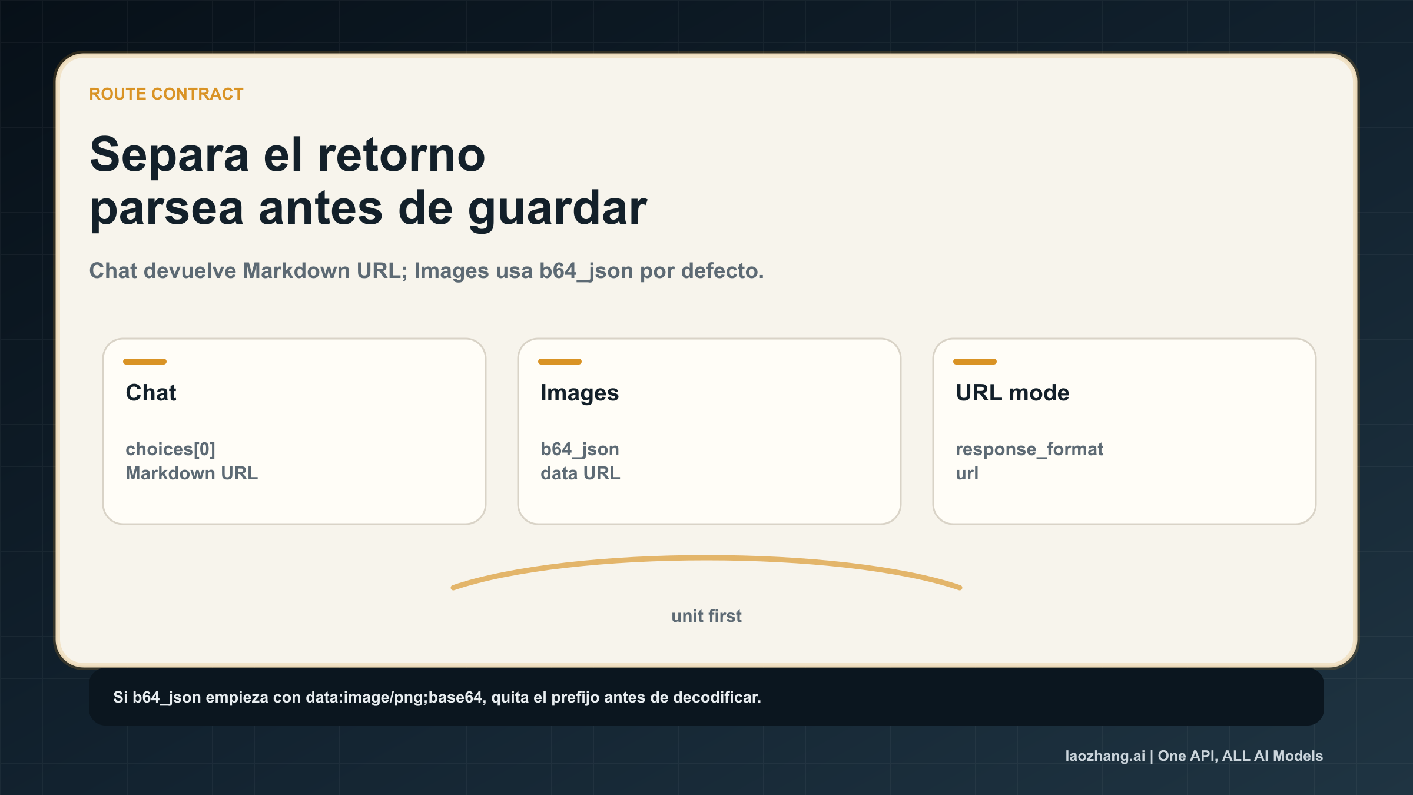Click the unit first label under the arc
Viewport: 1413px width, 795px height.
coord(706,616)
